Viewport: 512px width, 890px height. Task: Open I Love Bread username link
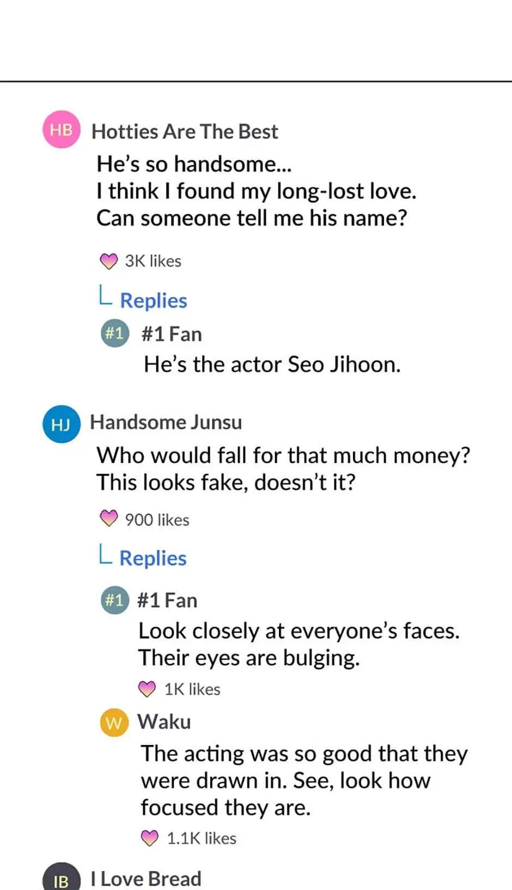[x=146, y=879]
